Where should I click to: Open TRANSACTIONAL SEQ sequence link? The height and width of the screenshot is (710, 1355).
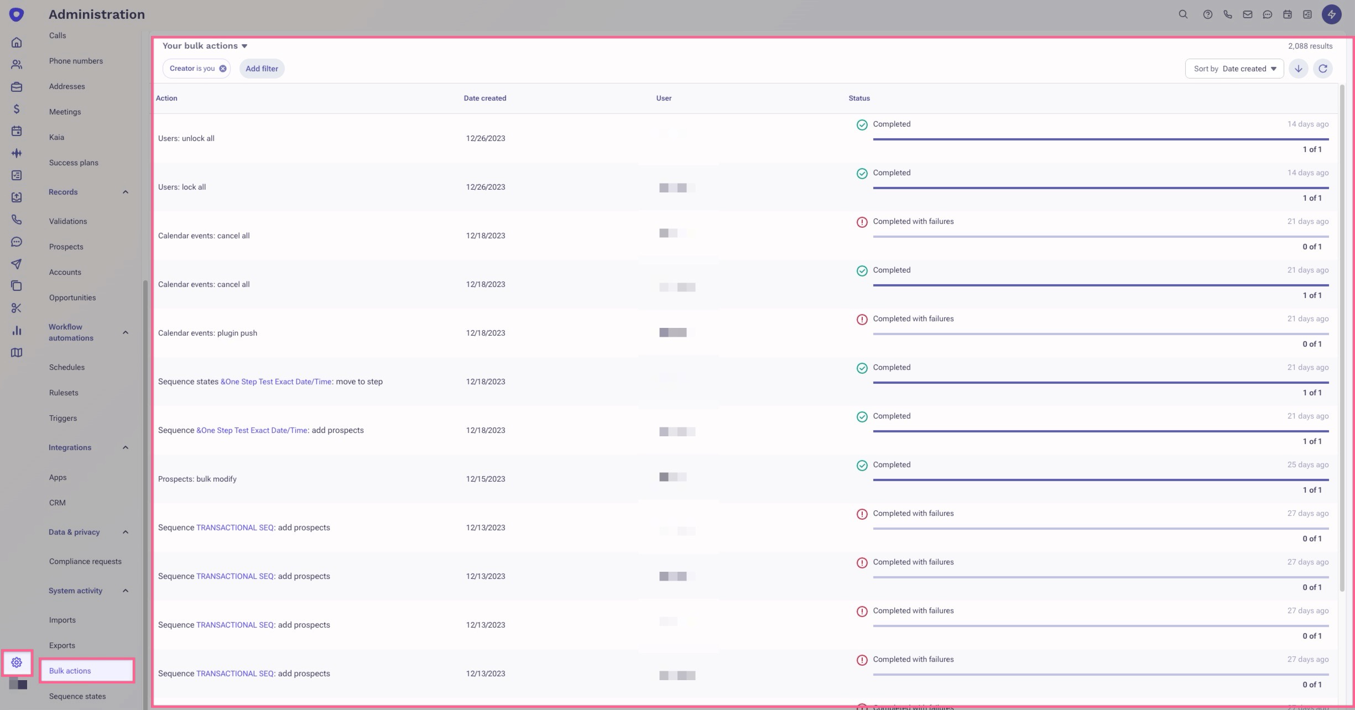point(234,528)
